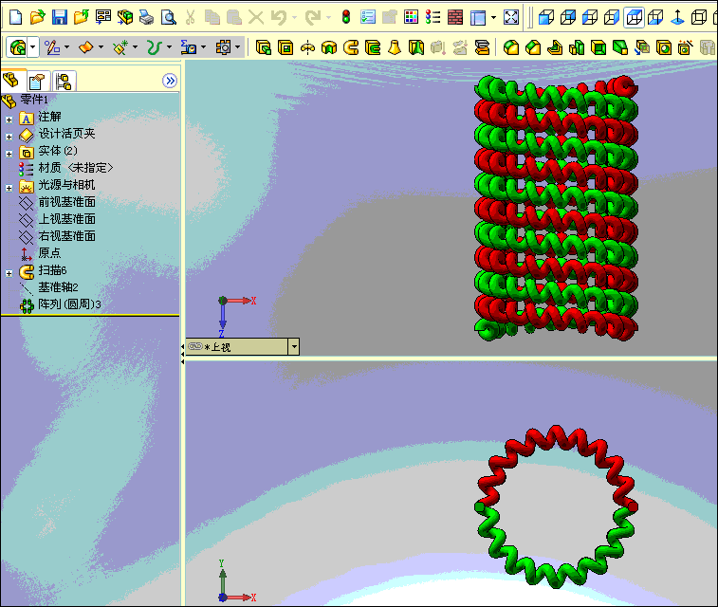Select the Revolved Cut tool
The image size is (718, 607).
point(329,47)
